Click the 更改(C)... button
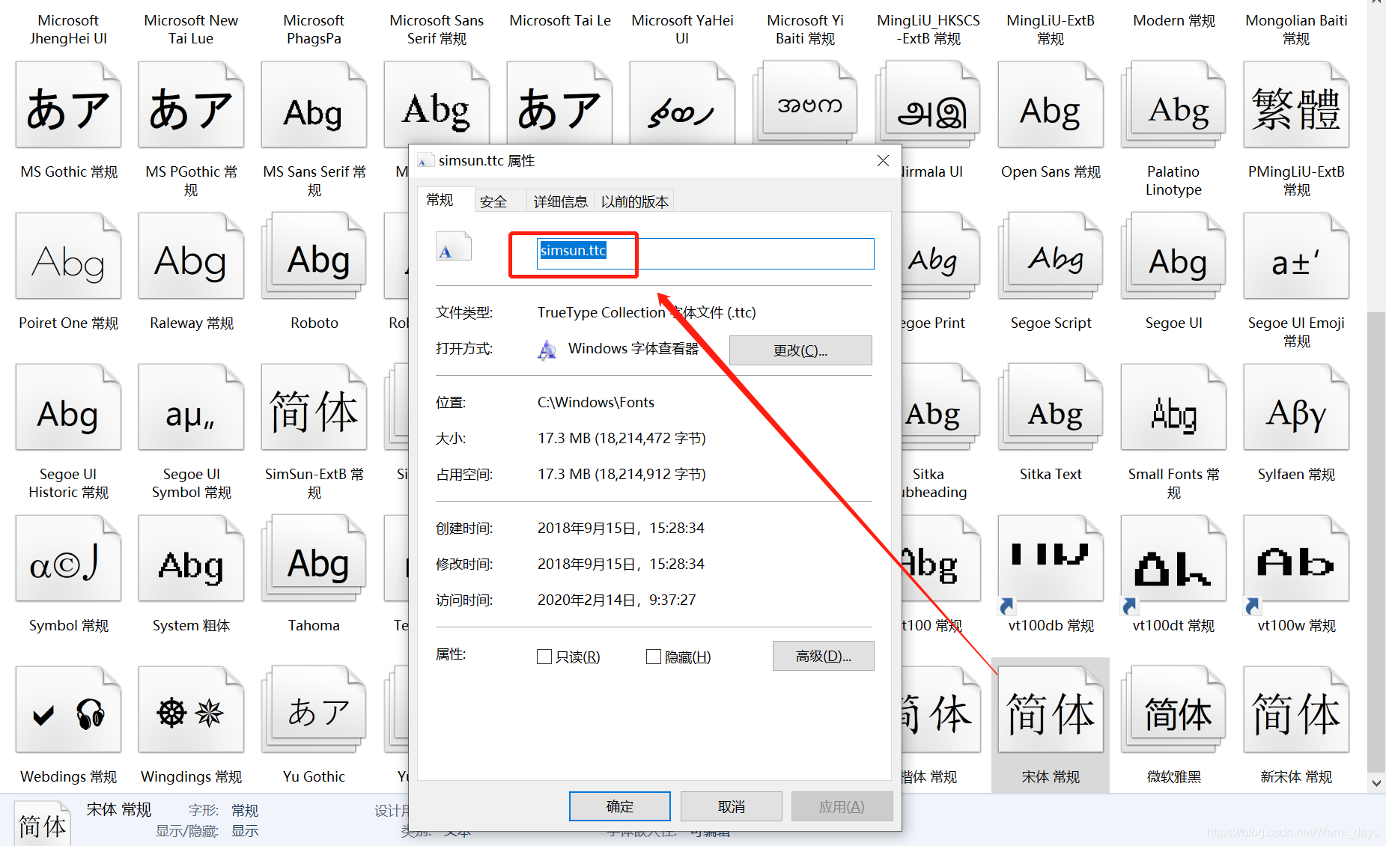Screen dimensions: 1386x846 click(x=800, y=350)
